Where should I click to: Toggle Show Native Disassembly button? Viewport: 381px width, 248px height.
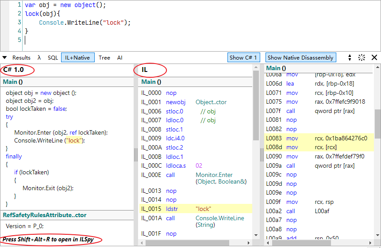click(300, 58)
